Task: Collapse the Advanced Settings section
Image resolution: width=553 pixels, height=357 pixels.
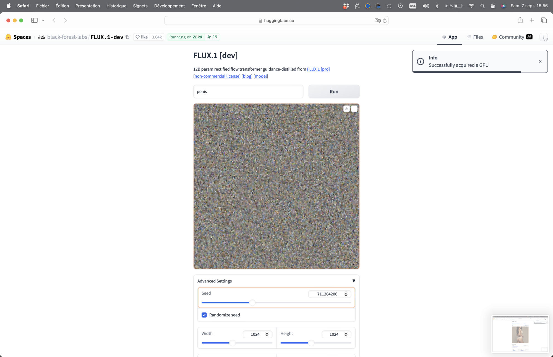Action: [x=354, y=281]
